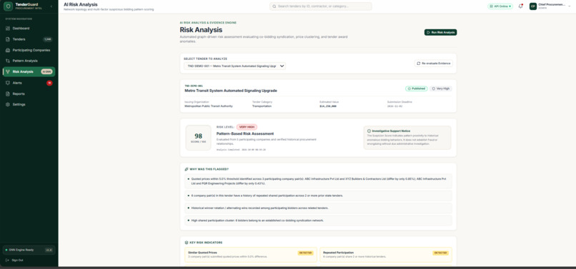Screen dimensions: 576x269
Task: Click the red Alerts count badge
Action: pyautogui.click(x=49, y=83)
